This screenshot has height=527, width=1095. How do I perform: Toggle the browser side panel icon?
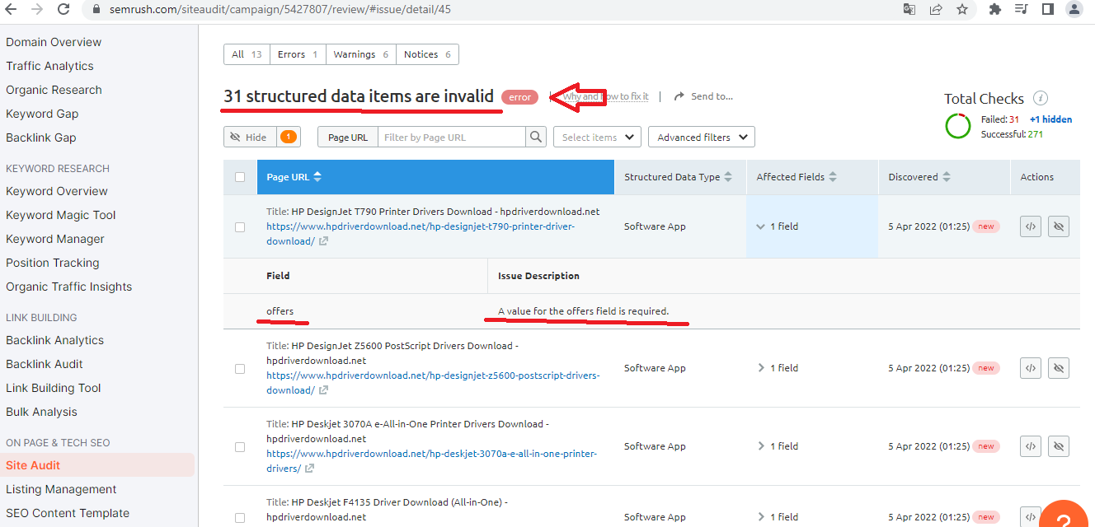[x=1047, y=10]
